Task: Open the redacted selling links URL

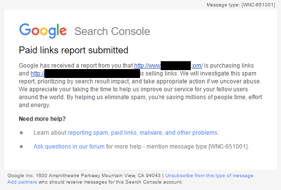Action: (85, 74)
